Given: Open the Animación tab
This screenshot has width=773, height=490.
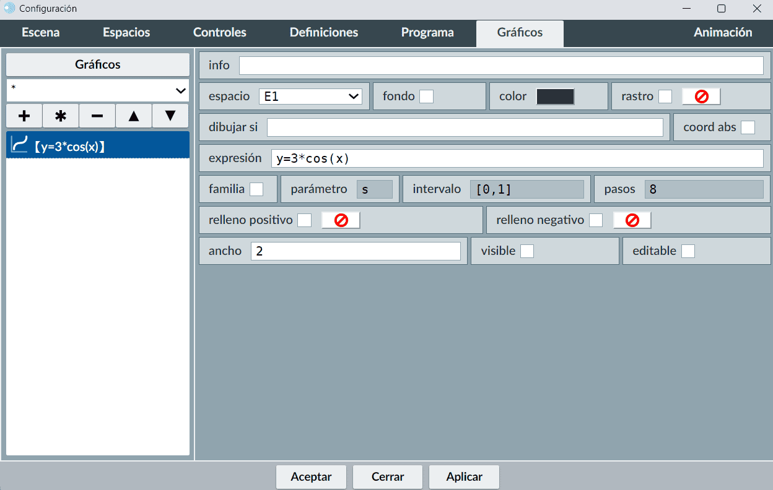Looking at the screenshot, I should click(x=722, y=33).
